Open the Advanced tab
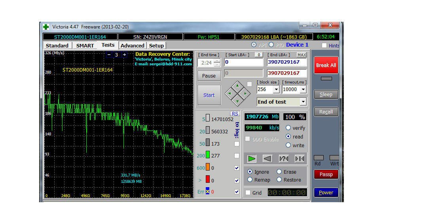Viewport: 423px width, 220px height. pos(132,46)
